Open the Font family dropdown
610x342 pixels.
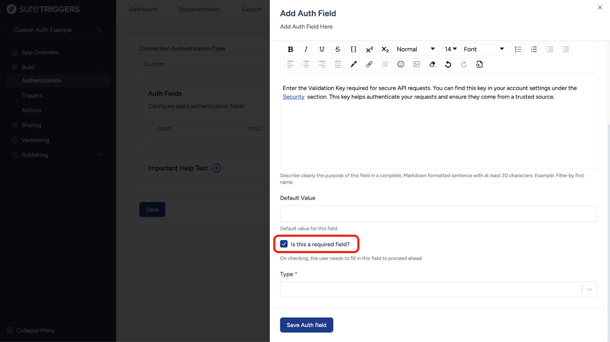(484, 49)
